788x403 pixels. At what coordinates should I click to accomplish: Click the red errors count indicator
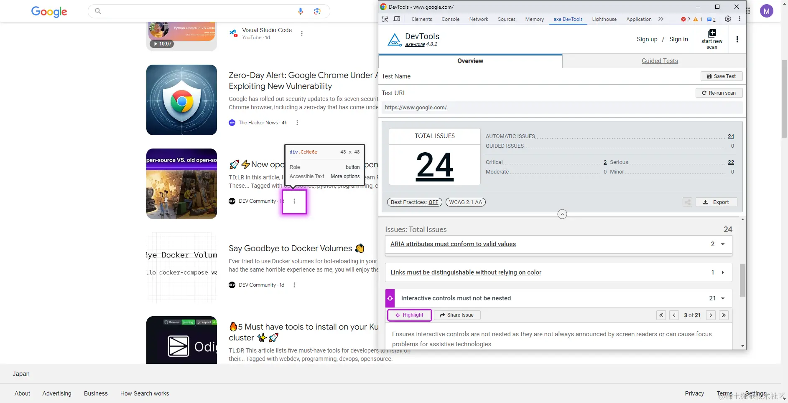686,19
